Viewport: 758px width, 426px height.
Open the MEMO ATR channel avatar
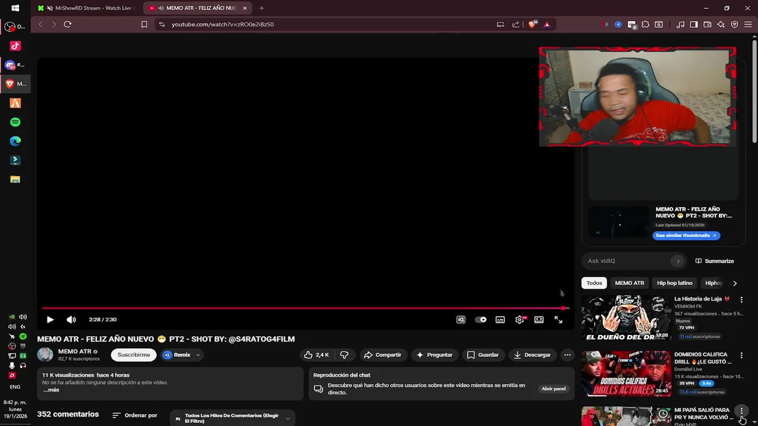pos(45,355)
